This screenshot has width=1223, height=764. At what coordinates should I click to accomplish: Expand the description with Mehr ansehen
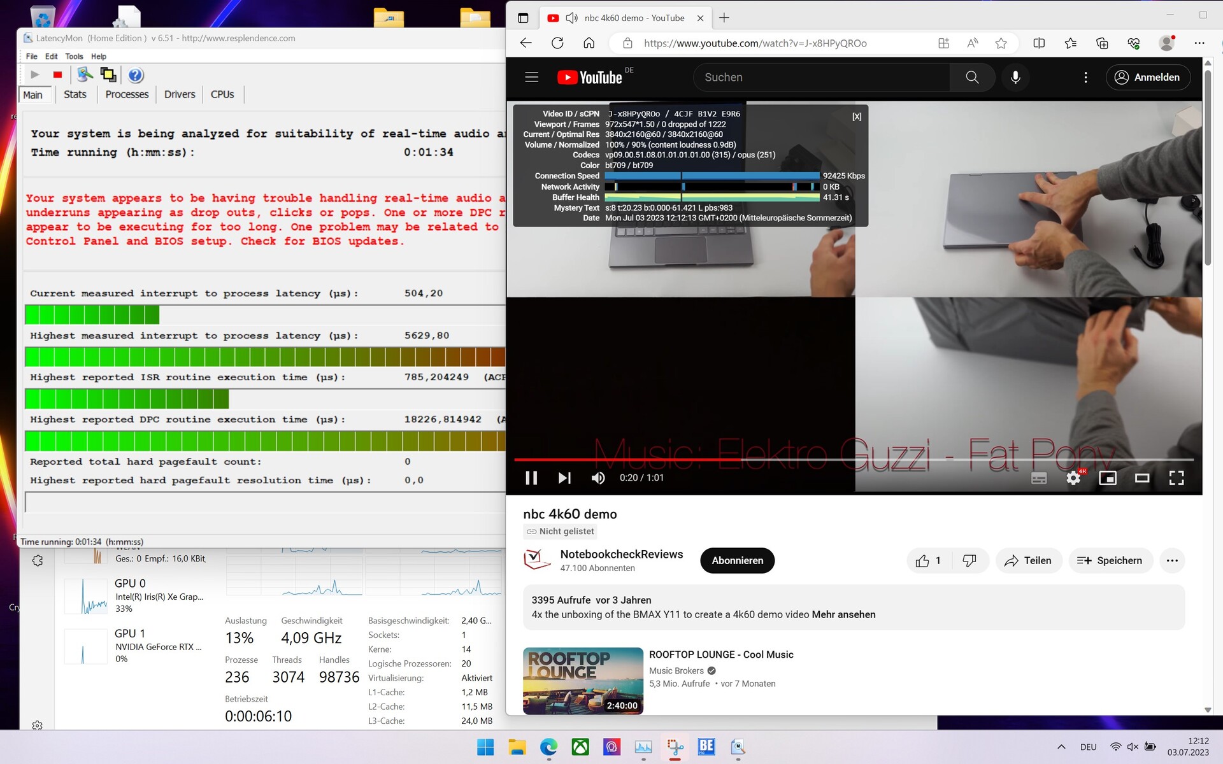(843, 614)
